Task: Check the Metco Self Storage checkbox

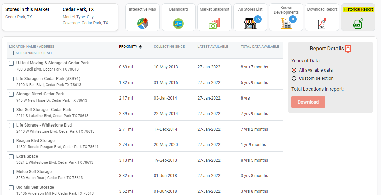Action: point(11,172)
